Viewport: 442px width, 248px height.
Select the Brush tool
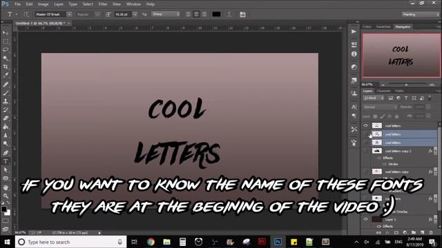[x=6, y=93]
